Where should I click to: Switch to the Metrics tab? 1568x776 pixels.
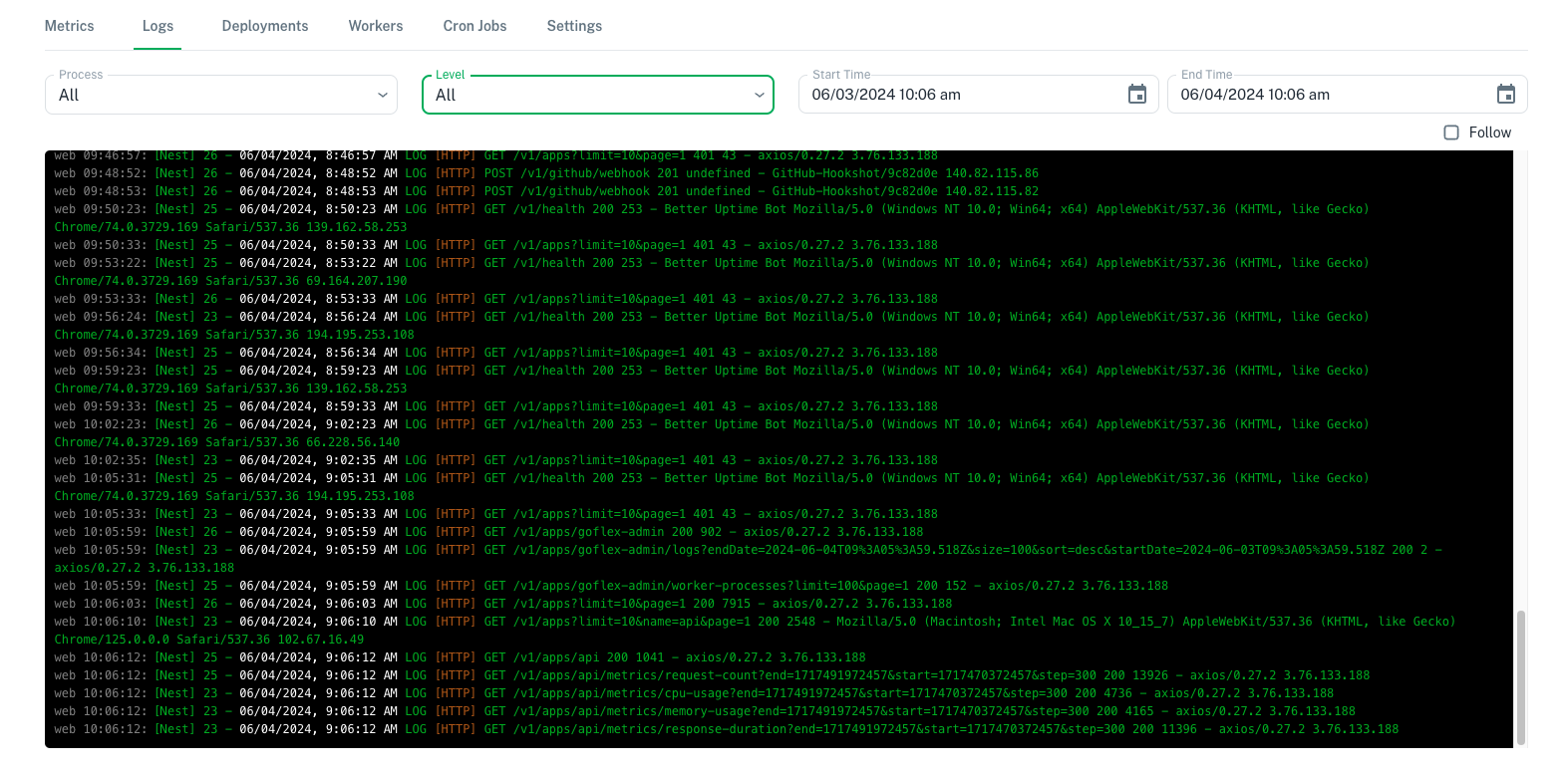pos(70,26)
